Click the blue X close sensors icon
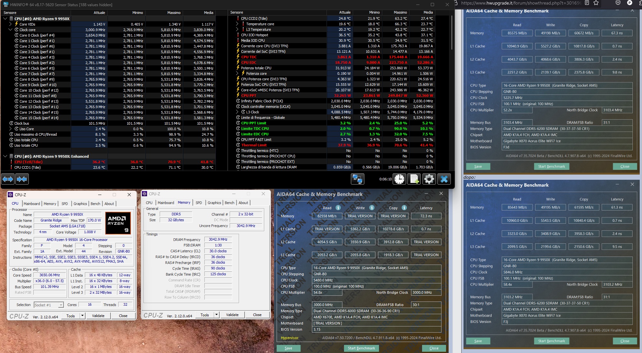This screenshot has height=353, width=642. coord(444,179)
